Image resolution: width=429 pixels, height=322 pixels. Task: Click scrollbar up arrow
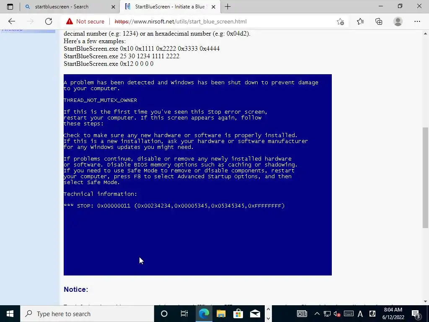(425, 34)
